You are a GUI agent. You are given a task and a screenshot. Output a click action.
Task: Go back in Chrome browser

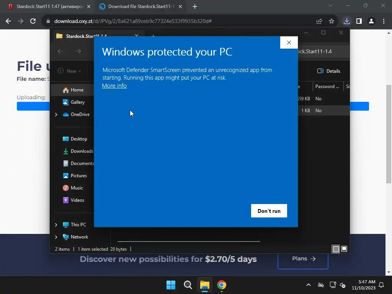[x=8, y=21]
